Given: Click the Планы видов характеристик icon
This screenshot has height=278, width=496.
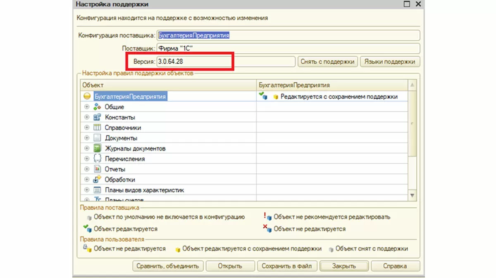Looking at the screenshot, I should tap(97, 190).
